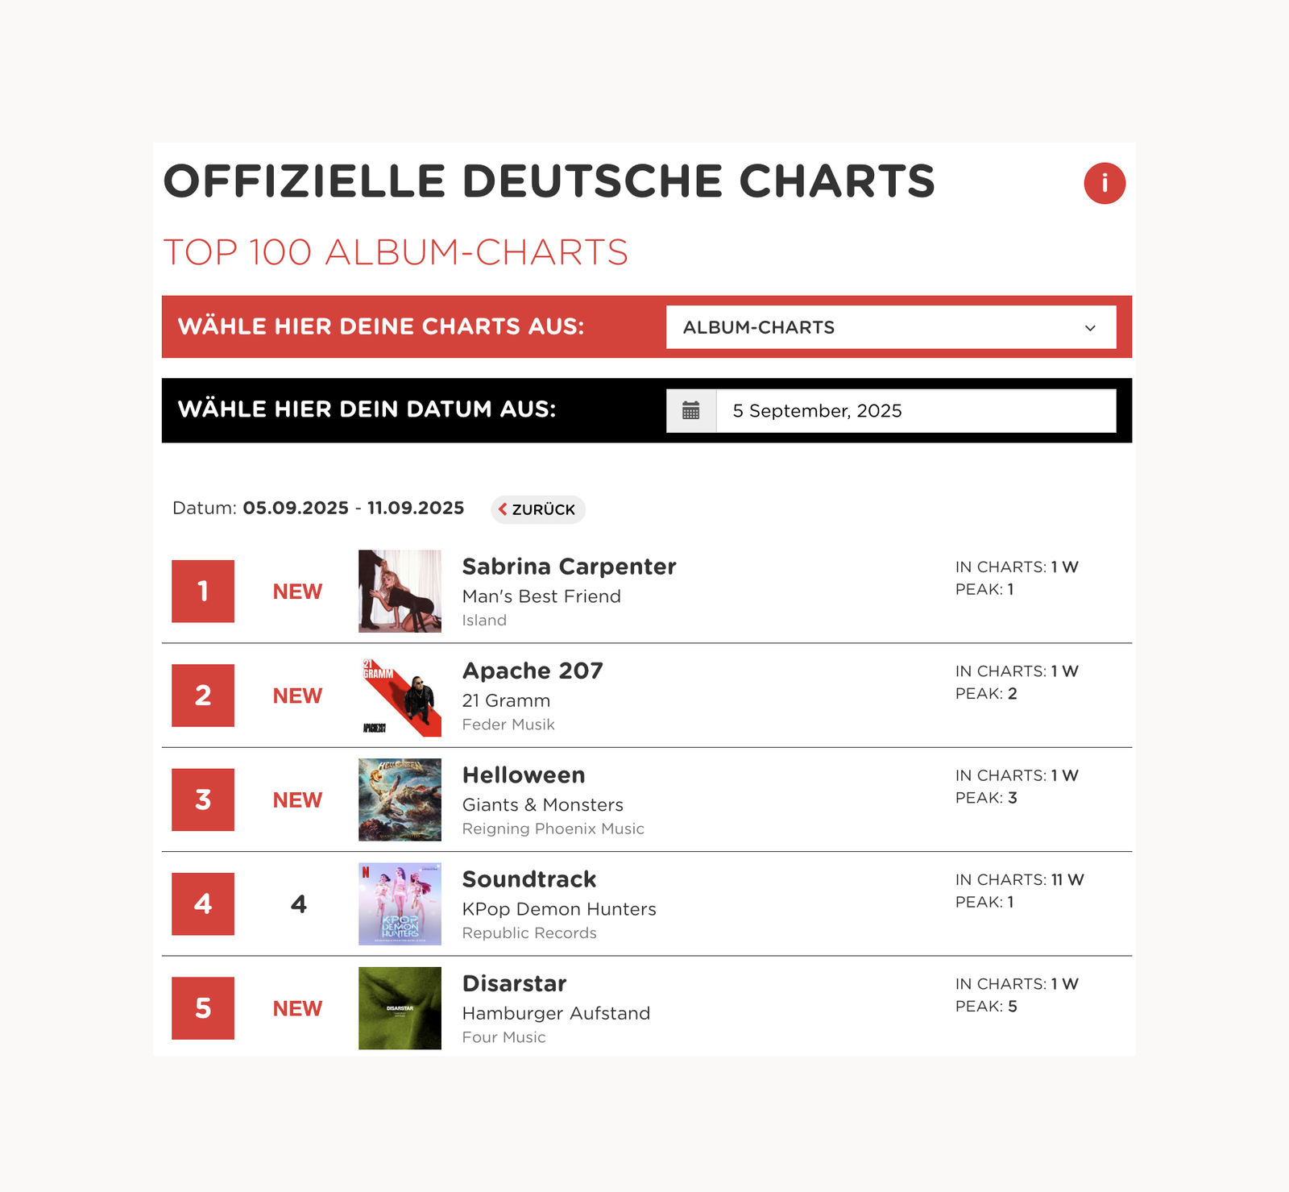Open the Apache 207 '21 Gramm' cover art

point(400,696)
